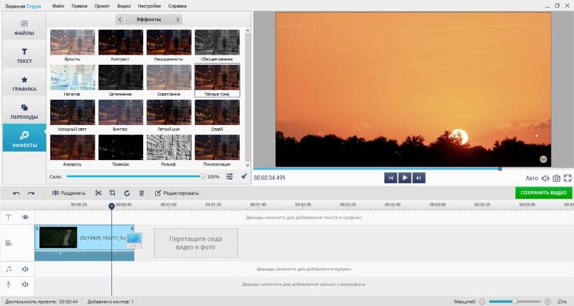Click the Сила effect strength slider
Screen dimensions: 574x306
click(x=134, y=176)
